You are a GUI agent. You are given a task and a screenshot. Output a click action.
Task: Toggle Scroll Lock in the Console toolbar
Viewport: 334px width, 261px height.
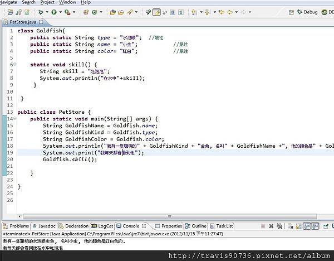click(x=298, y=226)
